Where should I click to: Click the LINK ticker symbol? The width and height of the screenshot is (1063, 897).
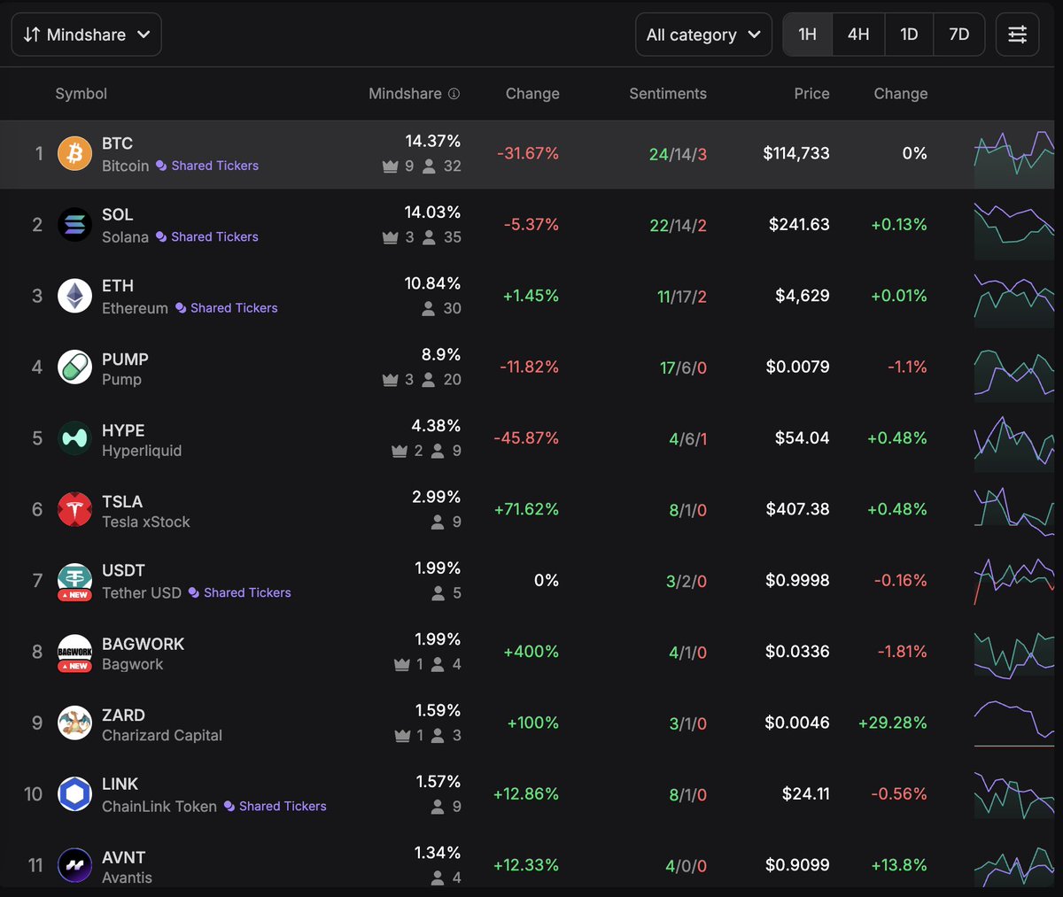120,784
